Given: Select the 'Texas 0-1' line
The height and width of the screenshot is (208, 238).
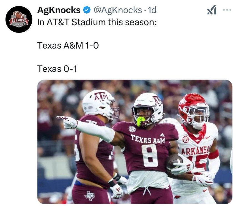Looking at the screenshot, I should pyautogui.click(x=57, y=68).
